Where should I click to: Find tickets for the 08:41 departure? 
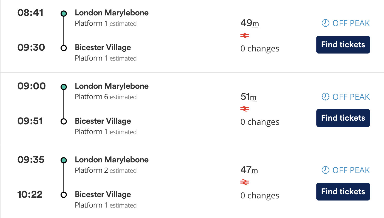click(343, 45)
